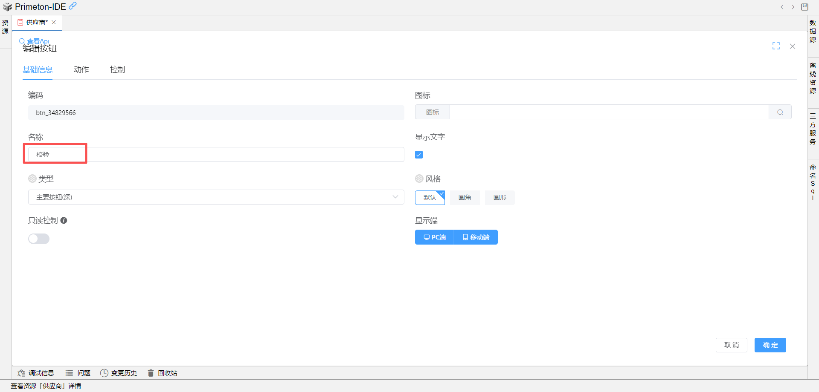
Task: Click the confirm button
Action: pos(770,345)
